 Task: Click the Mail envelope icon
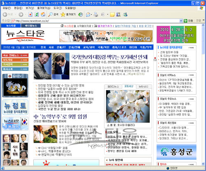88,14
